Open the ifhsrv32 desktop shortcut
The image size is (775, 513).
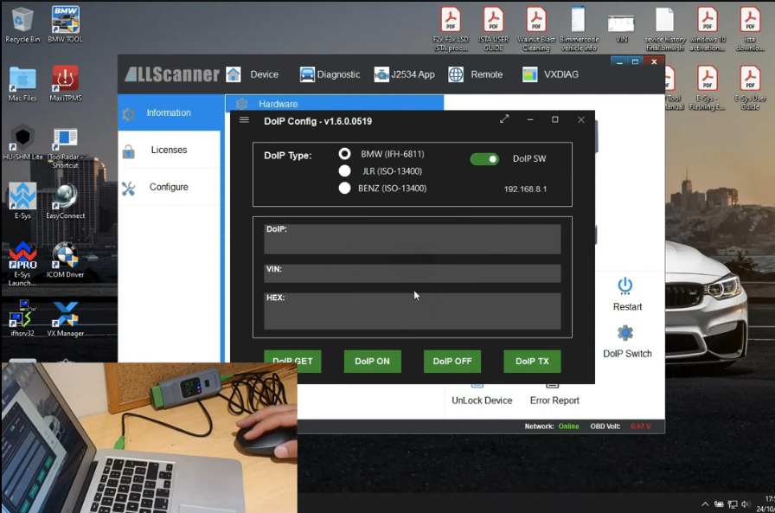[22, 318]
